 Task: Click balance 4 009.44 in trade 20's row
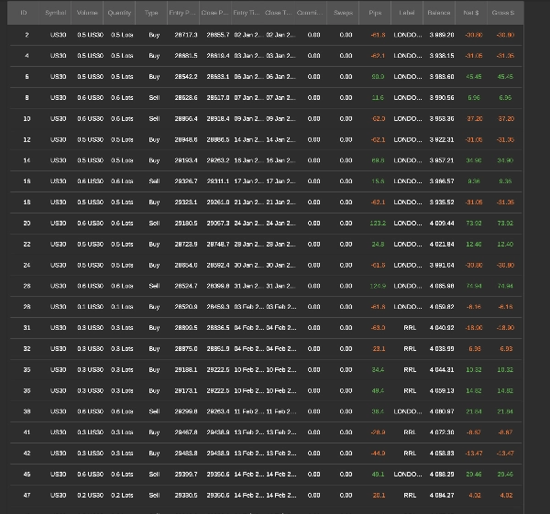coord(442,224)
